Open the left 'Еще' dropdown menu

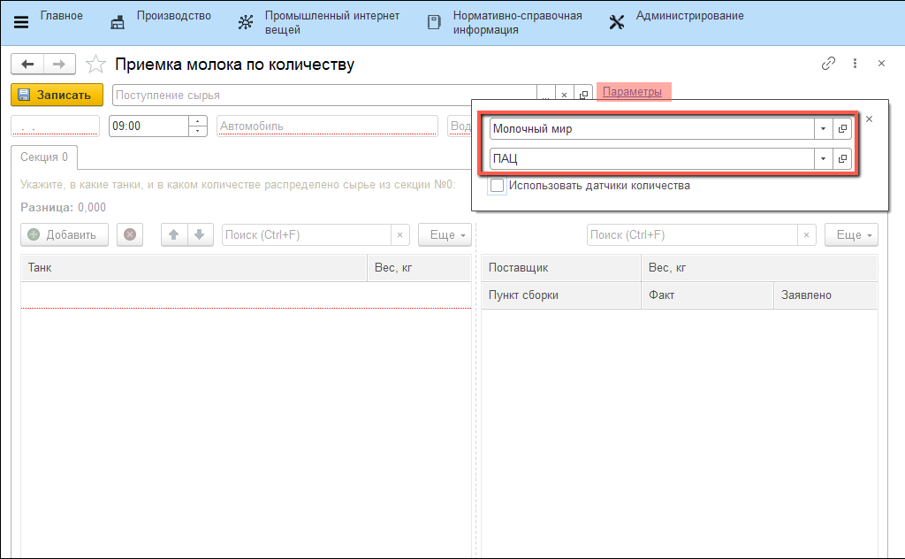[x=445, y=234]
